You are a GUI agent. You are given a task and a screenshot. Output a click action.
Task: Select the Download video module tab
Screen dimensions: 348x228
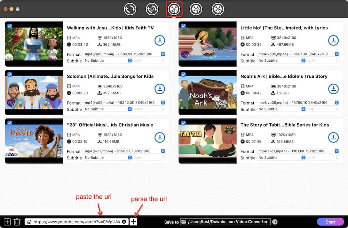click(x=174, y=9)
